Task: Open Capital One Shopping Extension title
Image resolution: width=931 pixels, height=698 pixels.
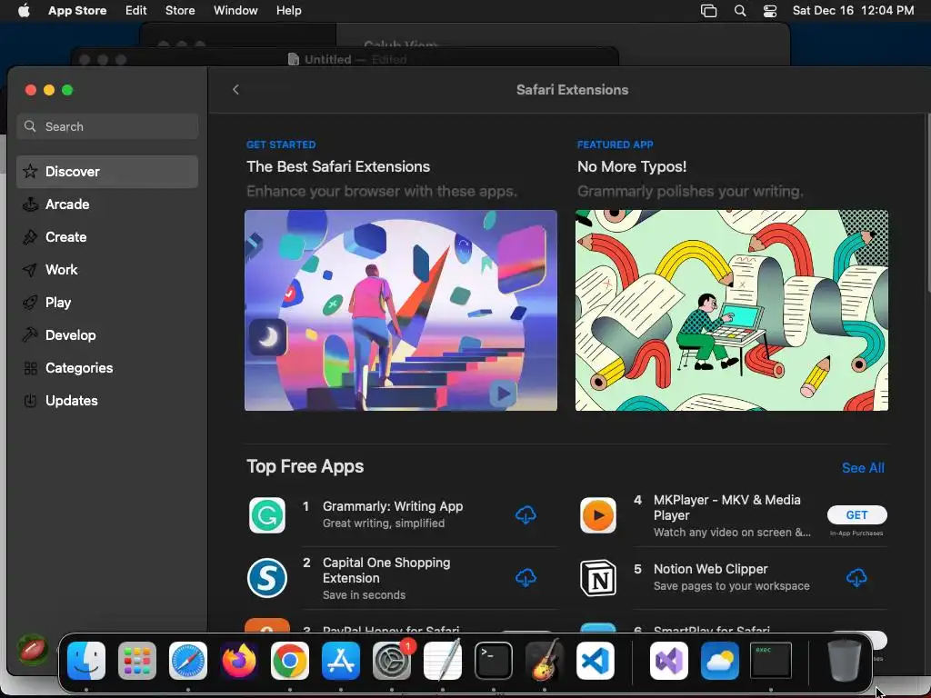Action: tap(385, 571)
